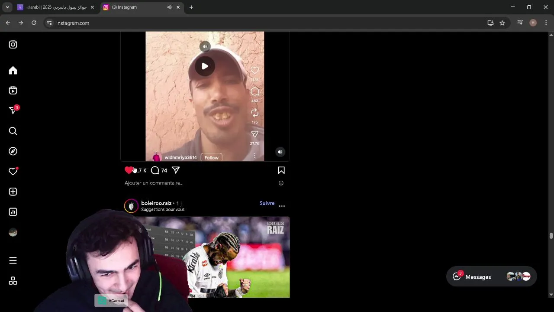This screenshot has width=554, height=312.
Task: Reload the Instagram page
Action: (x=34, y=23)
